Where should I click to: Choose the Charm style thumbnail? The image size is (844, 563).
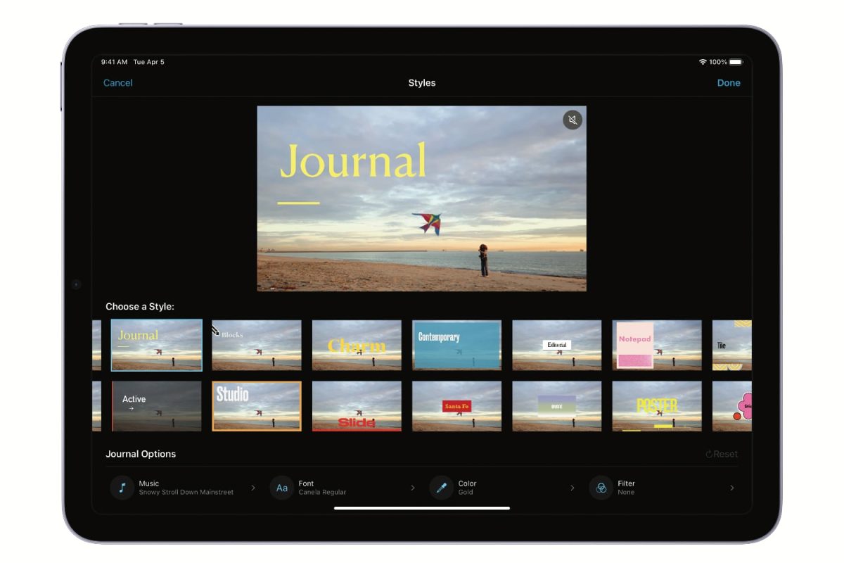(357, 345)
